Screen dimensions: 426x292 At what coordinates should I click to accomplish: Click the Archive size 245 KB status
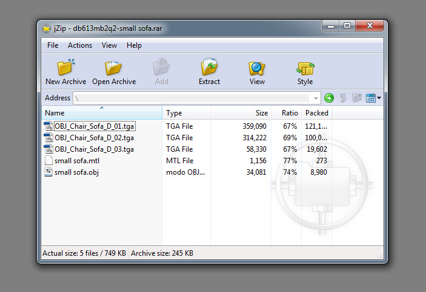162,253
